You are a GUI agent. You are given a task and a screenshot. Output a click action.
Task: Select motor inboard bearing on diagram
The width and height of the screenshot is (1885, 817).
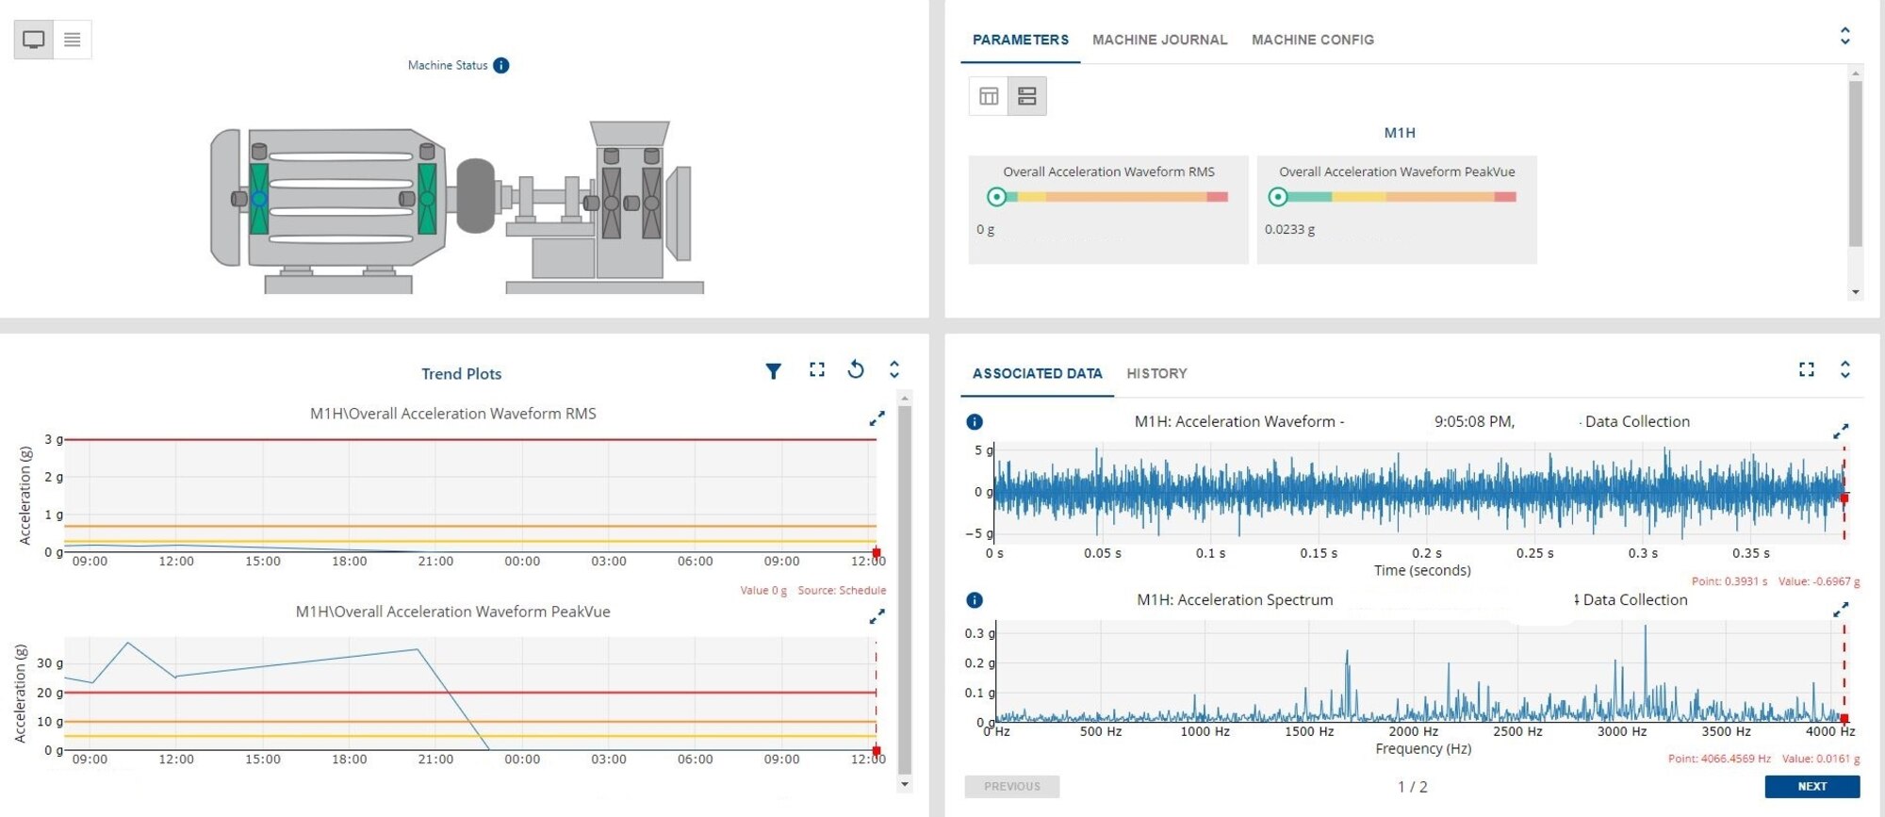click(x=427, y=198)
